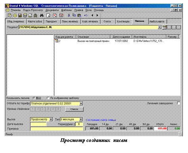188x153 pixels.
Task: Click the red icon after delete document
Action: pyautogui.click(x=61, y=15)
